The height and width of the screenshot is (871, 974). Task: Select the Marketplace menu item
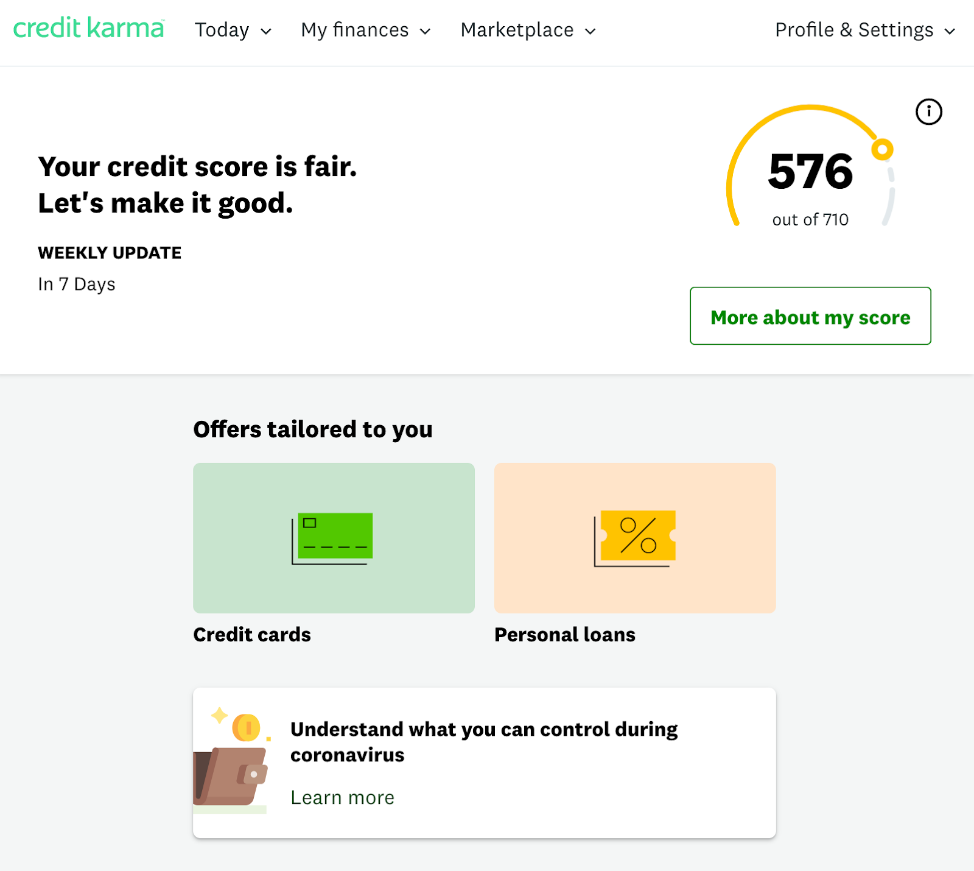517,30
